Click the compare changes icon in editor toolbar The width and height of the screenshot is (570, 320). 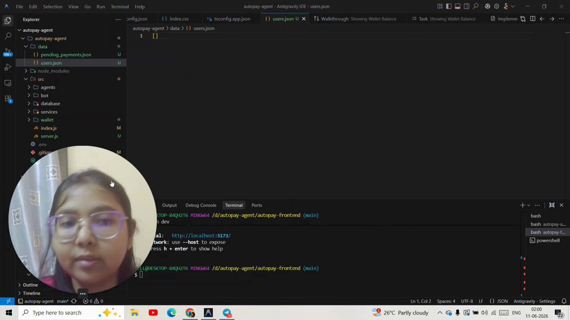click(523, 19)
